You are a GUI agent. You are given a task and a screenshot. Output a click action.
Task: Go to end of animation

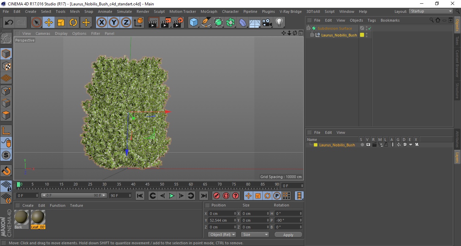(203, 196)
